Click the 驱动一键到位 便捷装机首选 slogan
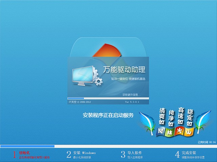Screen dimensions: 217x162 128,79
